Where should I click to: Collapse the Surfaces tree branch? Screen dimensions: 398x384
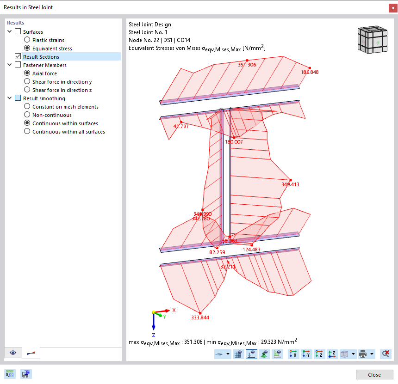coord(10,31)
